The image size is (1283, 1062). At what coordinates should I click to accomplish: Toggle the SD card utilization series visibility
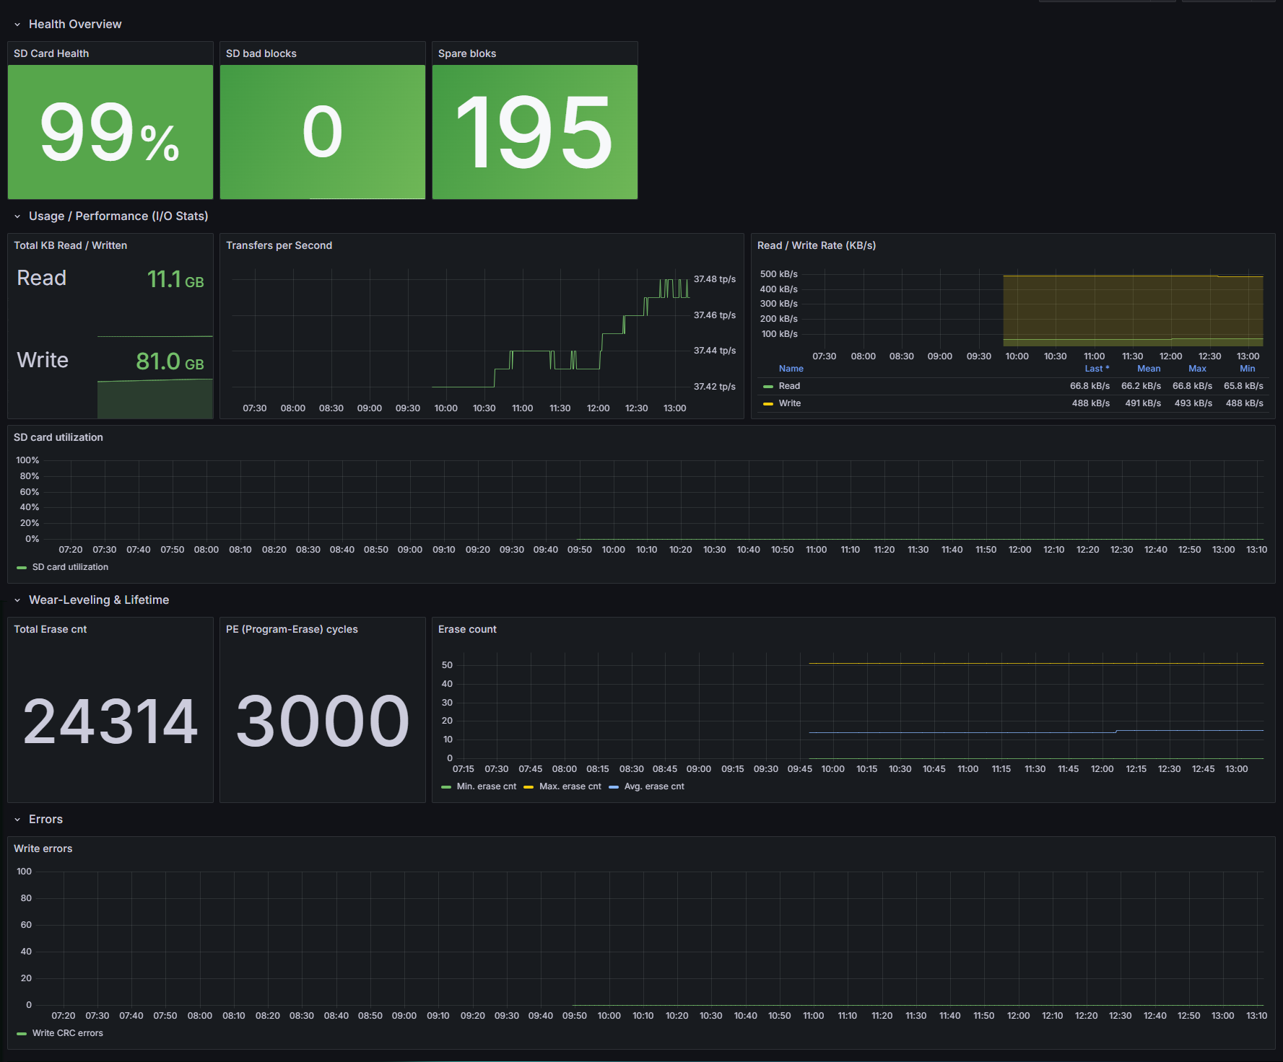[x=70, y=567]
